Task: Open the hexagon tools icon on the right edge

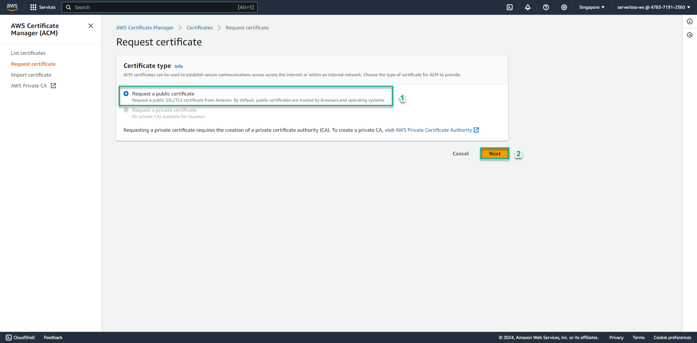Action: [x=690, y=35]
